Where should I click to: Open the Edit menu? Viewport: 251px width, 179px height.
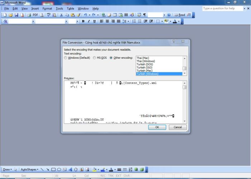pyautogui.click(x=15, y=9)
